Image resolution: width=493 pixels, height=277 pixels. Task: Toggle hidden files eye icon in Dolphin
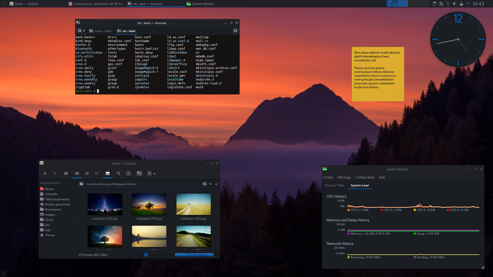pos(66,174)
